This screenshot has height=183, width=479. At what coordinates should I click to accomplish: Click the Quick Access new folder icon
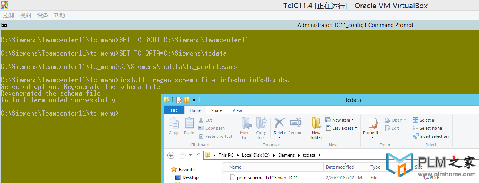coord(187,100)
